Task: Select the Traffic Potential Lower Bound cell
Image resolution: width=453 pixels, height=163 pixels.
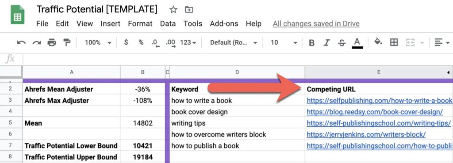Action: coord(71,145)
